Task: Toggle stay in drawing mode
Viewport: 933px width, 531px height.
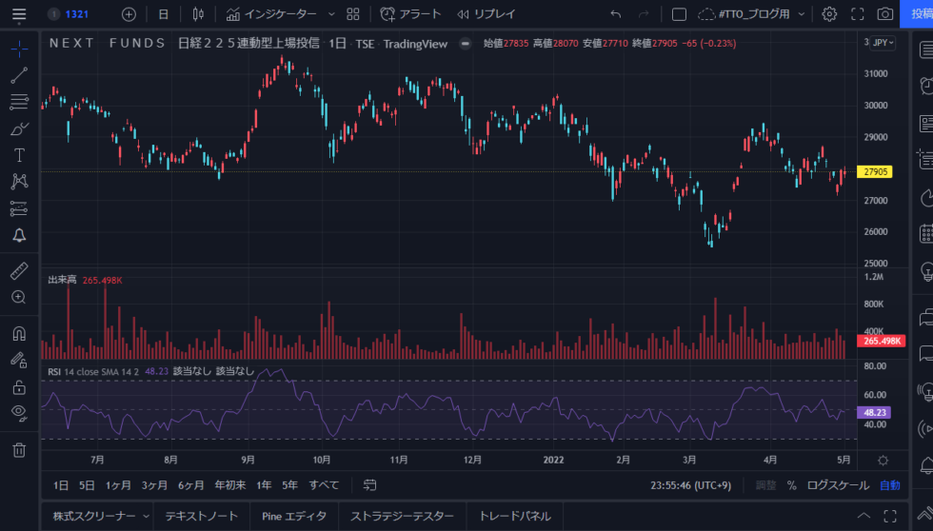Action: pyautogui.click(x=19, y=360)
